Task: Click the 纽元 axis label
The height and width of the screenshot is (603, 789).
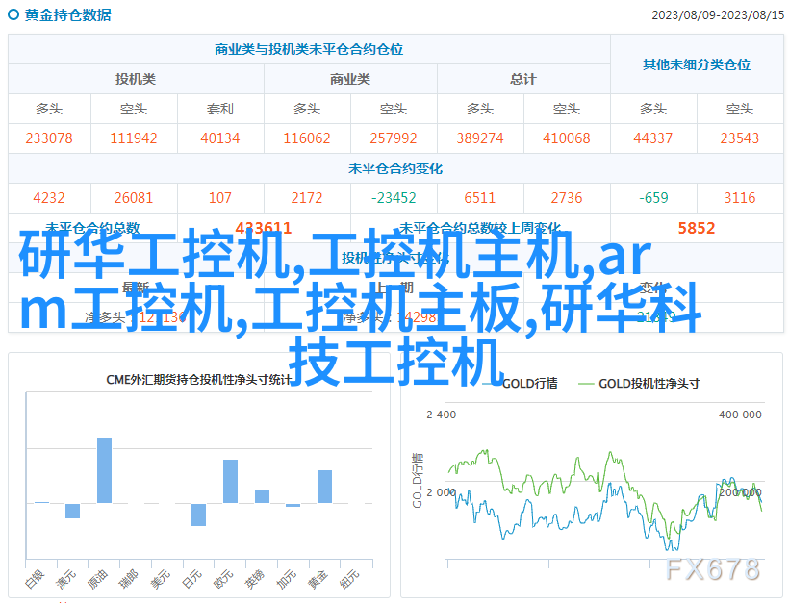Action: [x=349, y=579]
